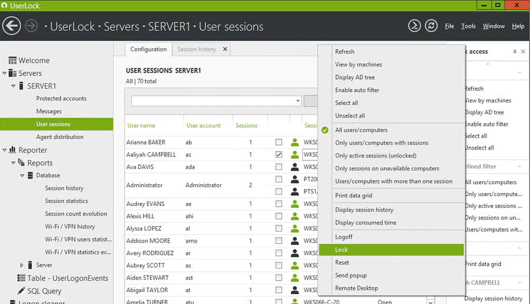The height and width of the screenshot is (304, 531).
Task: Check Avery RODRIGUEZ's session checkbox
Action: coord(278,253)
